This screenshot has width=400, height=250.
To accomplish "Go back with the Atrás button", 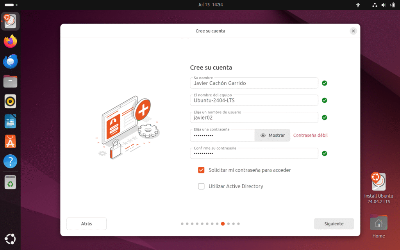I will (x=86, y=224).
